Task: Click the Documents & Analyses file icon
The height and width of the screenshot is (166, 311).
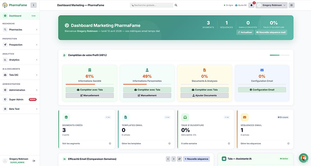Action: [205, 70]
